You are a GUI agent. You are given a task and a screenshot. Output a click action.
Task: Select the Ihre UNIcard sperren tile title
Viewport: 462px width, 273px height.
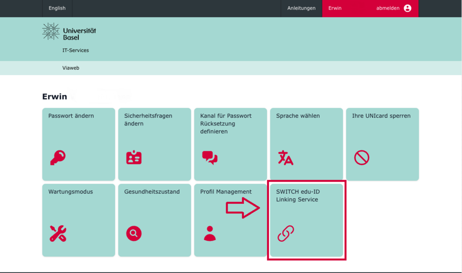point(381,116)
